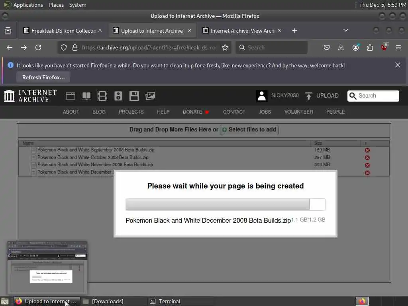Bookmark this page with the star icon
Image resolution: width=408 pixels, height=306 pixels.
click(225, 47)
